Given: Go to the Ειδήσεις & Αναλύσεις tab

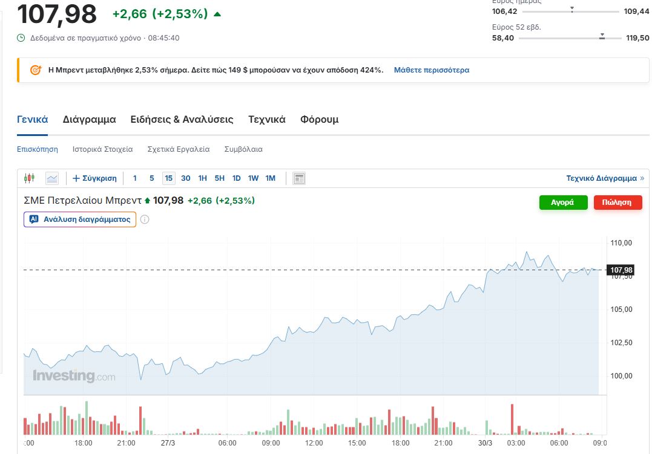Looking at the screenshot, I should (x=182, y=120).
